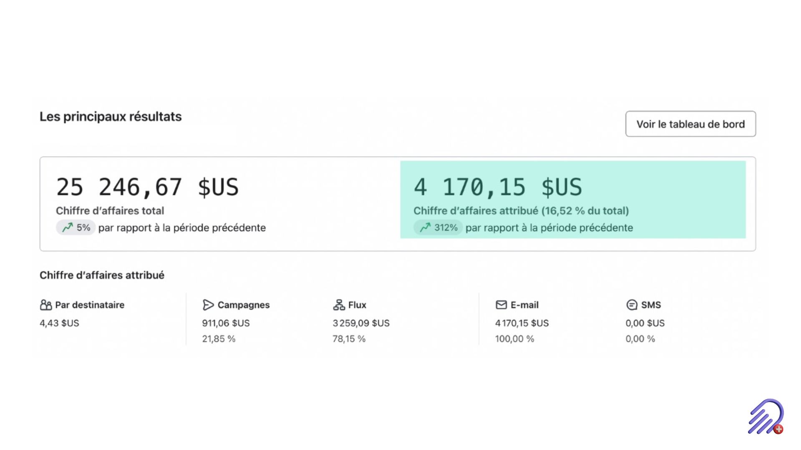Click the Campagnes label
The width and height of the screenshot is (801, 450).
[244, 305]
